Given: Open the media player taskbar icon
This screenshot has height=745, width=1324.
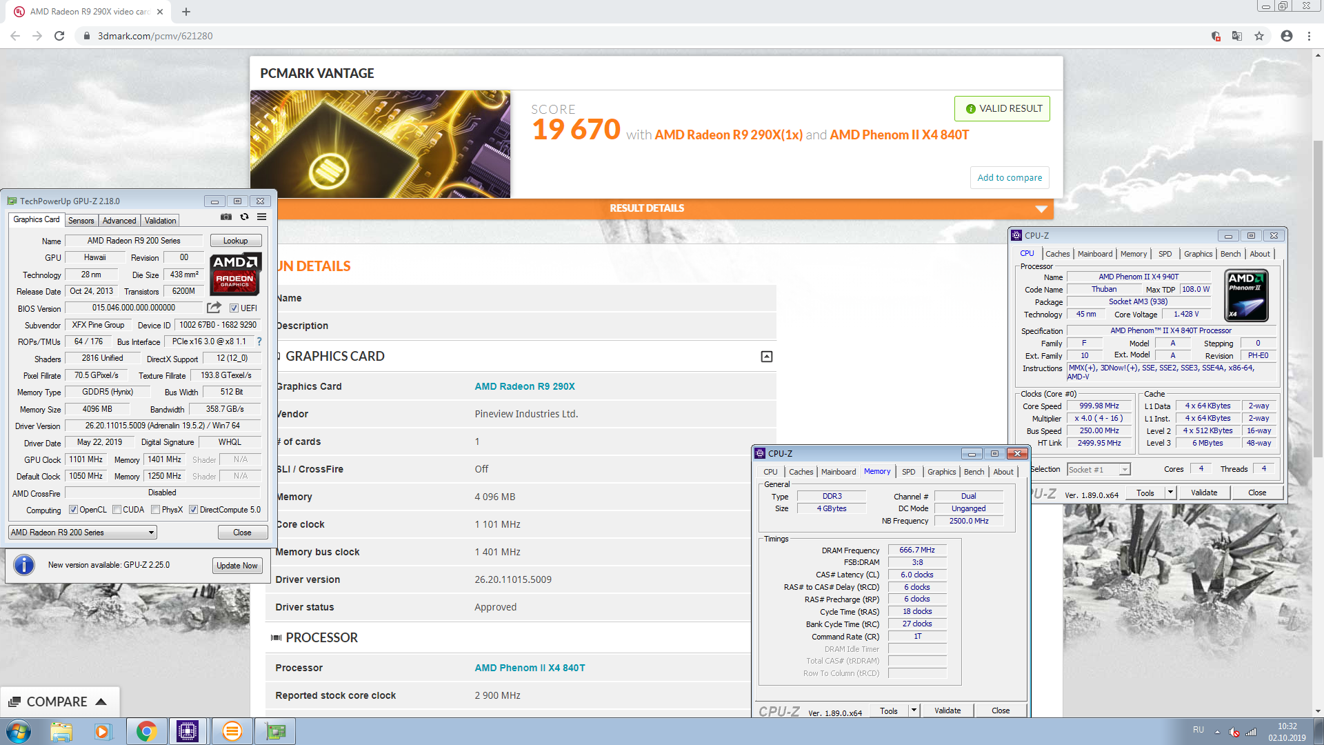Looking at the screenshot, I should (x=103, y=731).
